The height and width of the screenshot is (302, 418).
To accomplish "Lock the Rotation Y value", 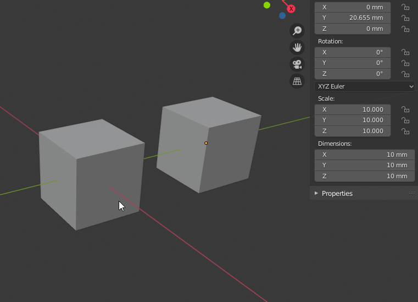I will (x=405, y=63).
